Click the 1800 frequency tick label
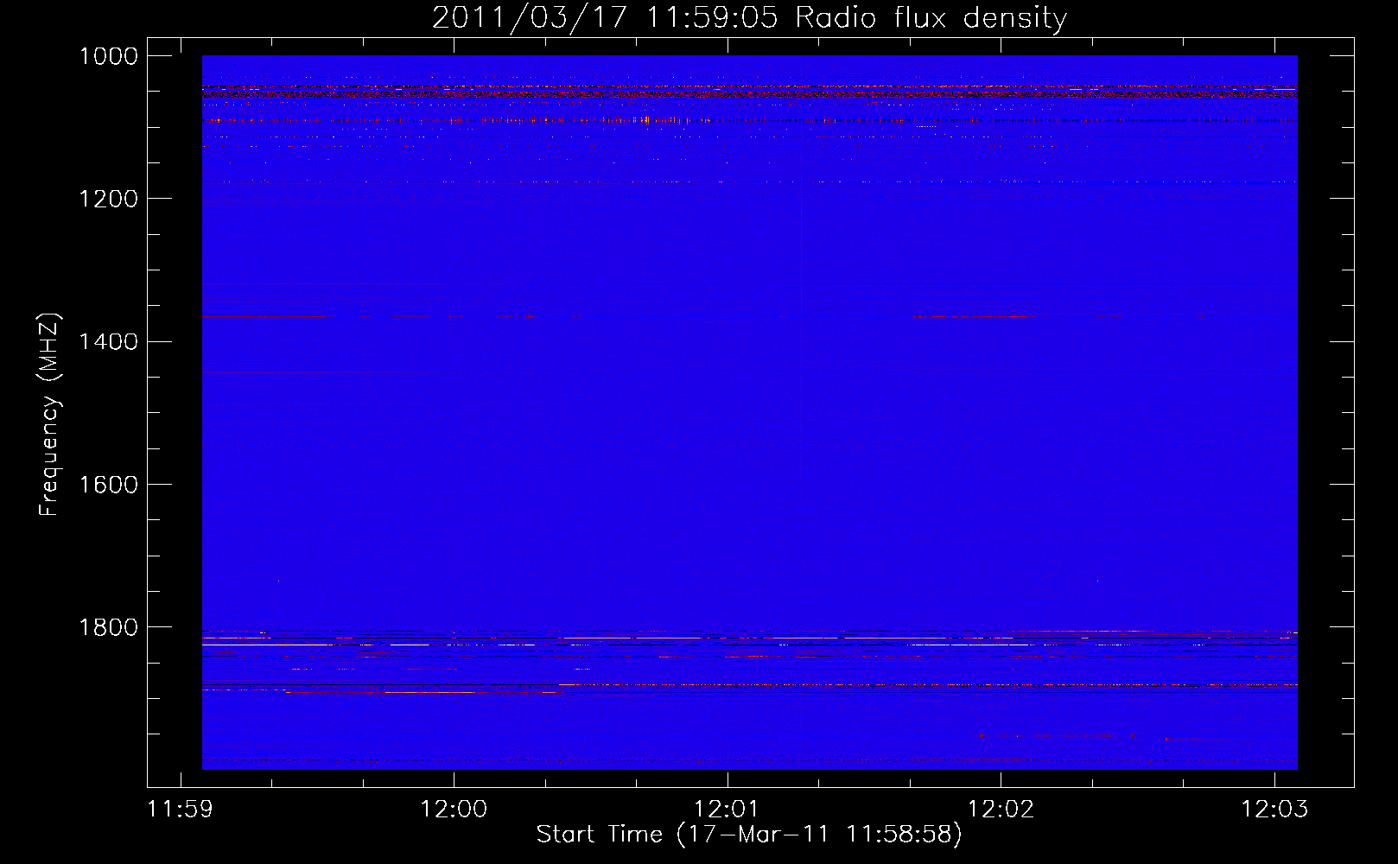 (x=109, y=627)
